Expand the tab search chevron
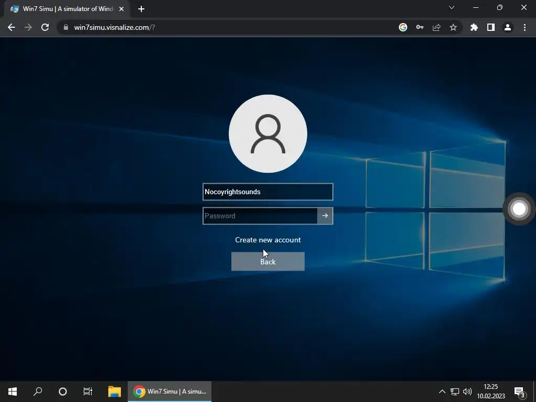This screenshot has width=536, height=402. tap(452, 7)
